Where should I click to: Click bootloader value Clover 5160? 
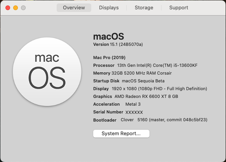(x=164, y=120)
